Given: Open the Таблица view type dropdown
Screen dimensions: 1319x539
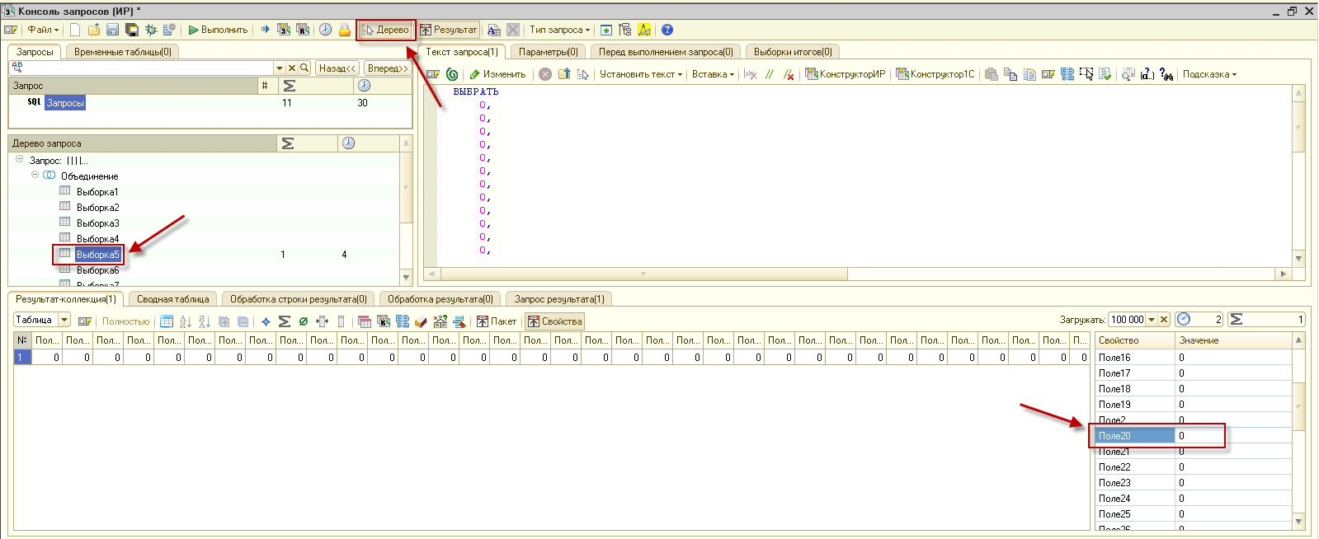Looking at the screenshot, I should 64,320.
